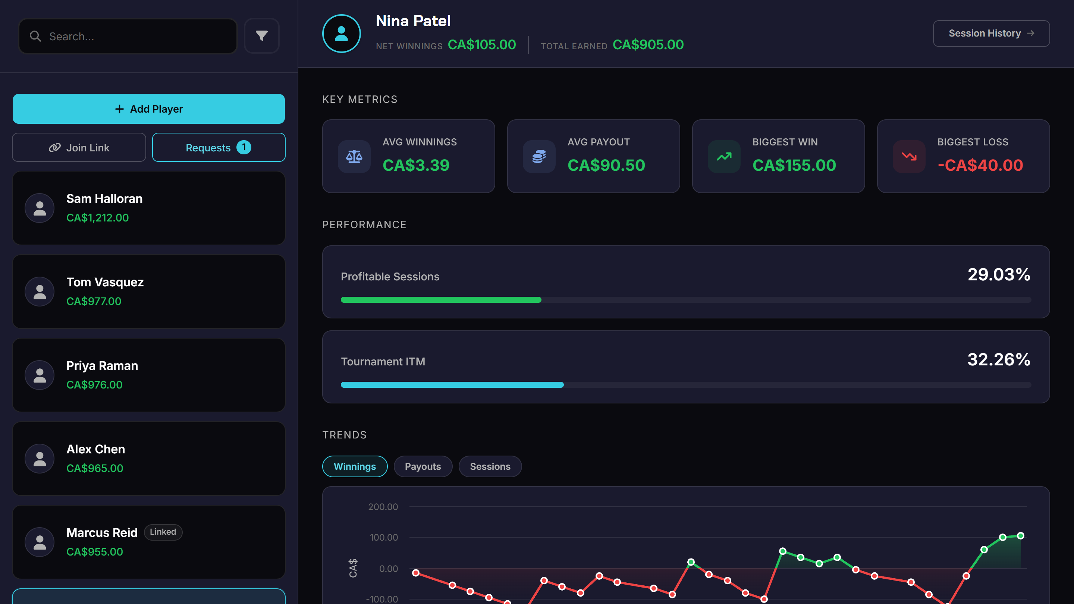1074x604 pixels.
Task: Select the Tom Vasquez player card
Action: coord(149,291)
